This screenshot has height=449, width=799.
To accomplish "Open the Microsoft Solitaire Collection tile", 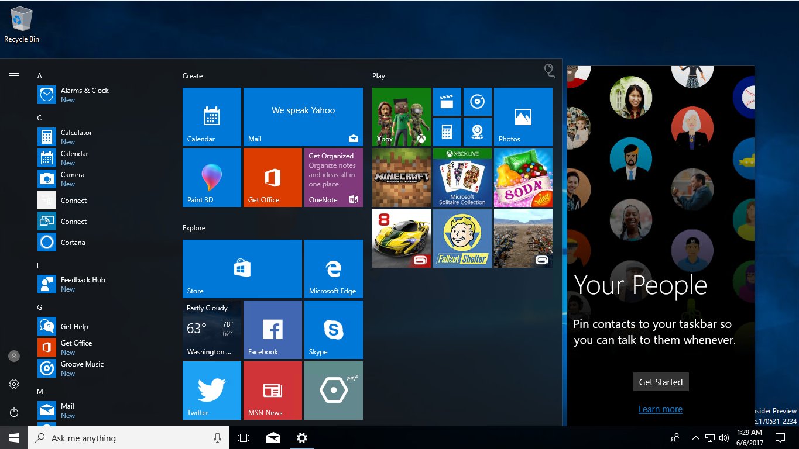I will pos(462,178).
